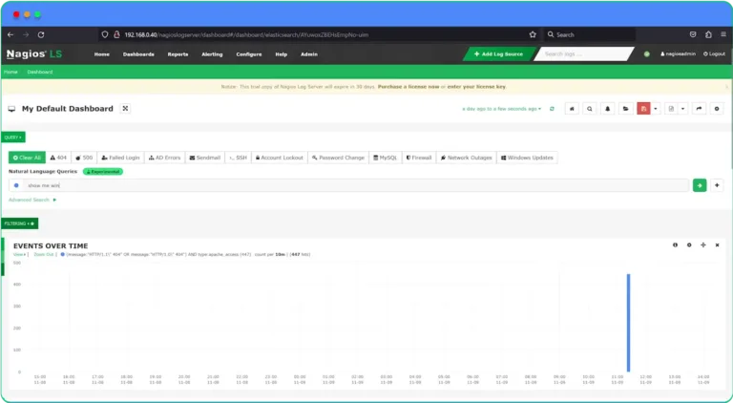
Task: Open the Dashboards menu
Action: (138, 54)
